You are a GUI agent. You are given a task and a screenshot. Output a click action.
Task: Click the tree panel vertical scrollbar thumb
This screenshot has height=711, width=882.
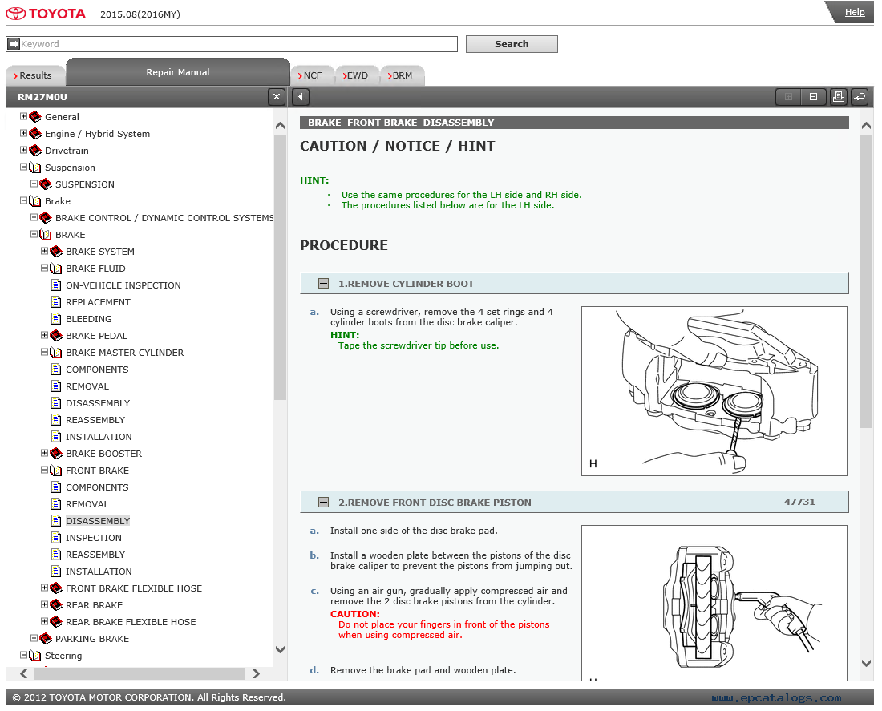[280, 268]
